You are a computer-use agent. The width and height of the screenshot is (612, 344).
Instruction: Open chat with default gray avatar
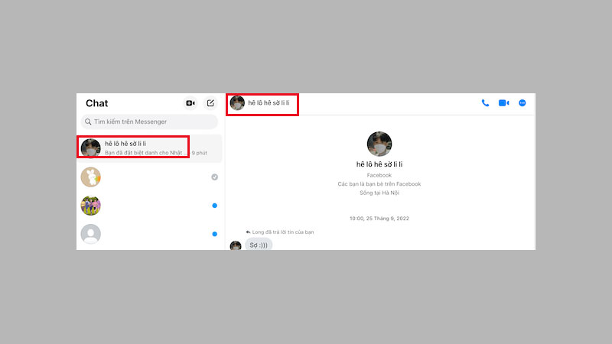(x=90, y=234)
